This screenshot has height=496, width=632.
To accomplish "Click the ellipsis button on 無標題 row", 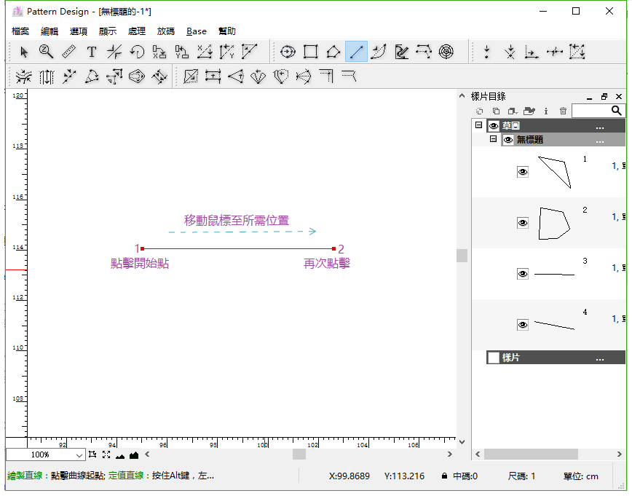I will [599, 140].
